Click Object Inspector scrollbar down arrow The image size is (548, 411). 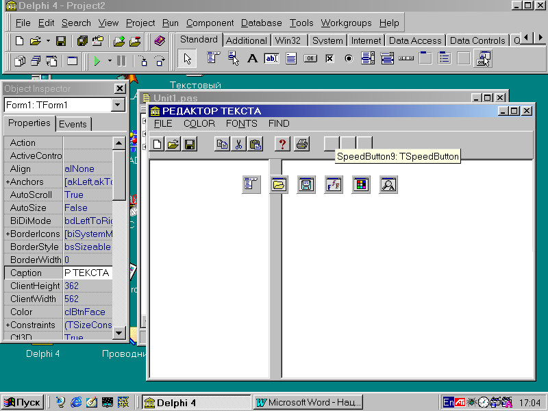click(x=119, y=333)
